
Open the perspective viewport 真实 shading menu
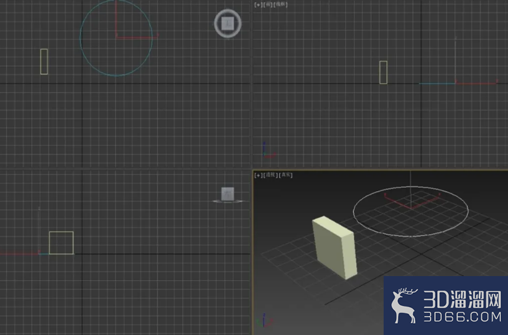[286, 175]
